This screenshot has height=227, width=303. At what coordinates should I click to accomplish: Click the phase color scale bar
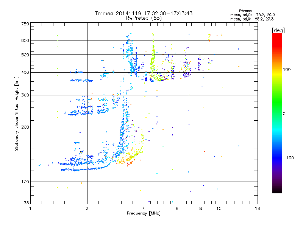[277, 113]
